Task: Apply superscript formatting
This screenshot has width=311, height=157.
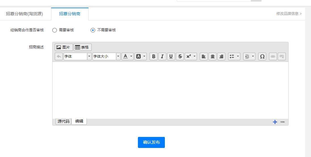Action: (x=189, y=57)
